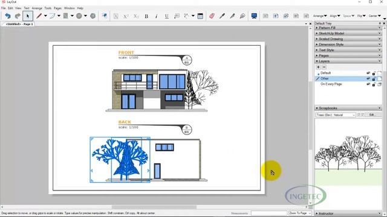Click the Add Page toolbar icon
Viewport: 387px width, 217px height.
276,16
